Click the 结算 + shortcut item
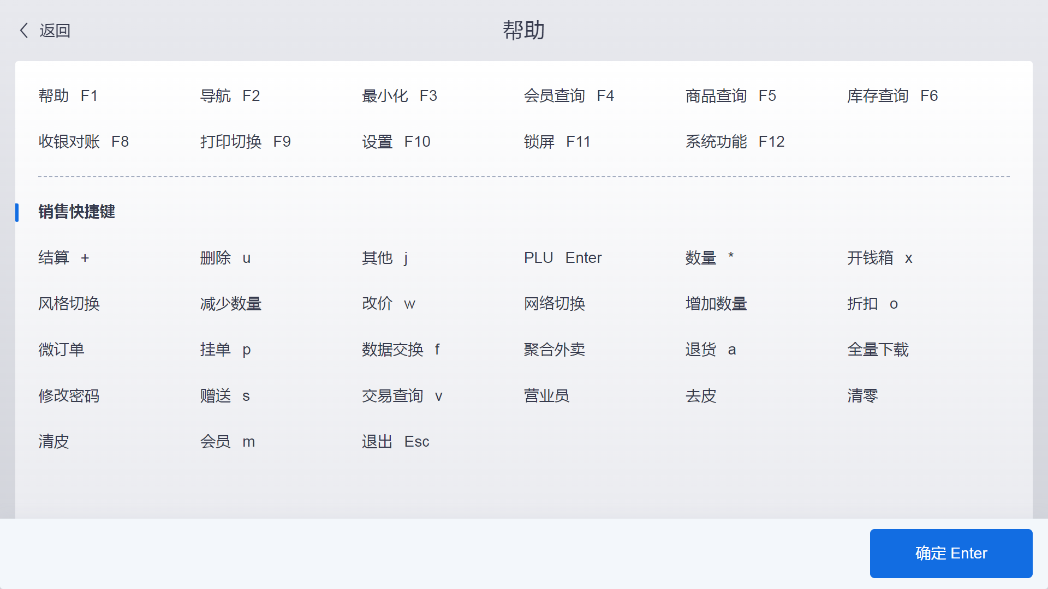 [x=64, y=257]
